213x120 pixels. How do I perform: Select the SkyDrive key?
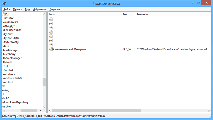[8, 34]
